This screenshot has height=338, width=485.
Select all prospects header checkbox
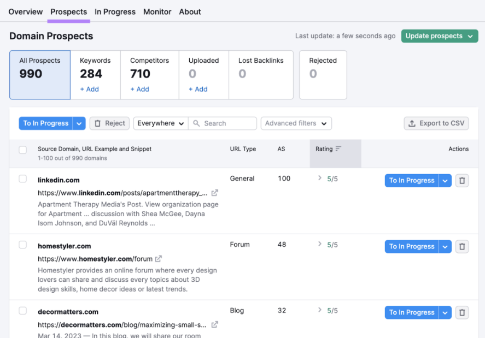pyautogui.click(x=22, y=150)
